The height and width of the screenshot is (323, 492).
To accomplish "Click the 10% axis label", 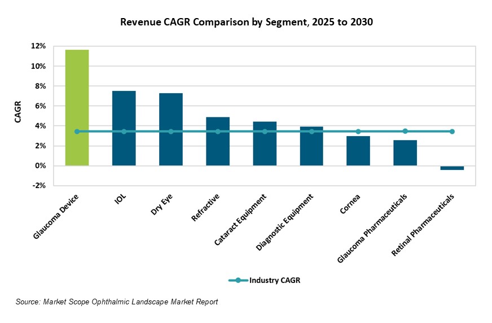I will (x=38, y=66).
